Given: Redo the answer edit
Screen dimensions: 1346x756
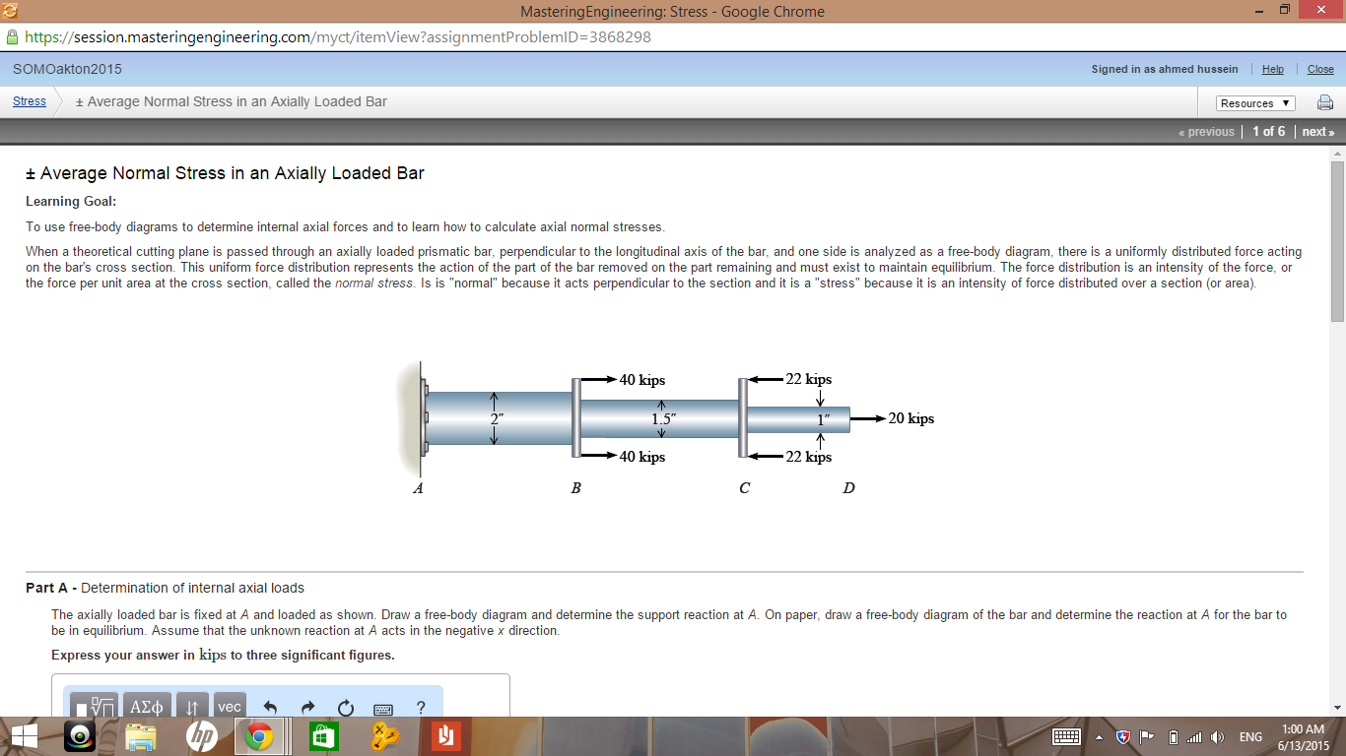Looking at the screenshot, I should pyautogui.click(x=307, y=707).
